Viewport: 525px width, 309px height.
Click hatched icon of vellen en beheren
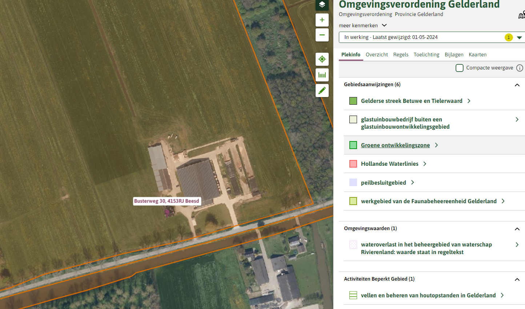(353, 296)
